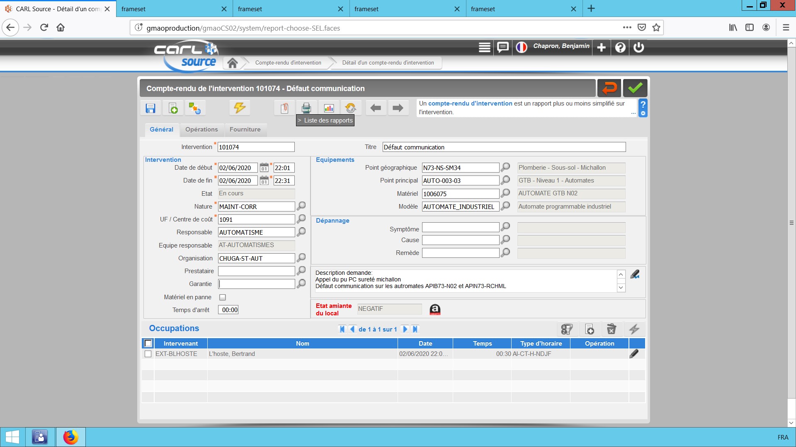Click the compte-rendu d'intervention help link
Screen dimensions: 796x447
coord(470,103)
